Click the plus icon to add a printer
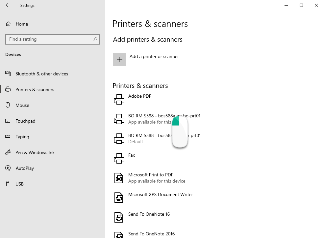The width and height of the screenshot is (324, 238). [119, 59]
